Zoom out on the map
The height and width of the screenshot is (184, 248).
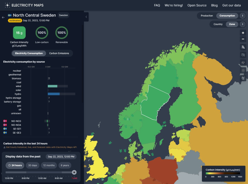[243, 39]
